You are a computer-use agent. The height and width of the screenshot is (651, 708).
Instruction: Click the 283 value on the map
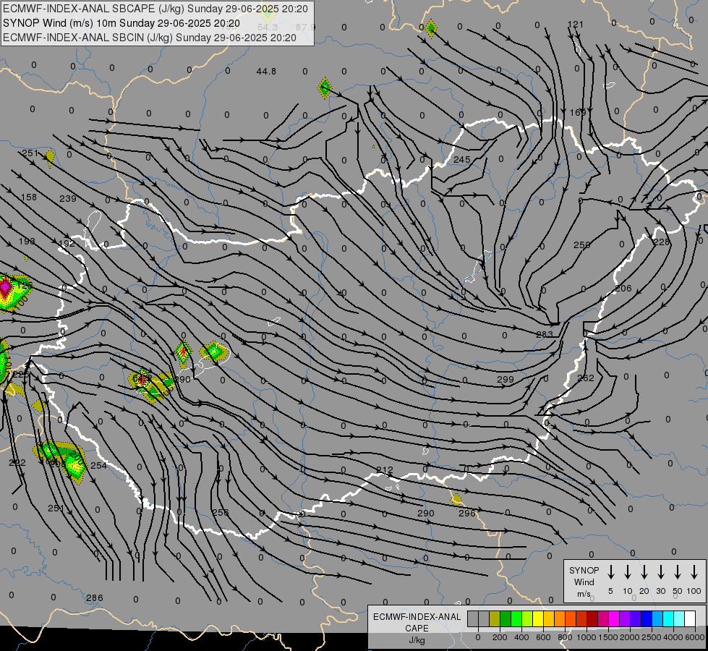(544, 334)
